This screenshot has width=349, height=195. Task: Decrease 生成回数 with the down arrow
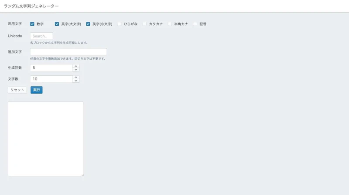[x=76, y=70]
